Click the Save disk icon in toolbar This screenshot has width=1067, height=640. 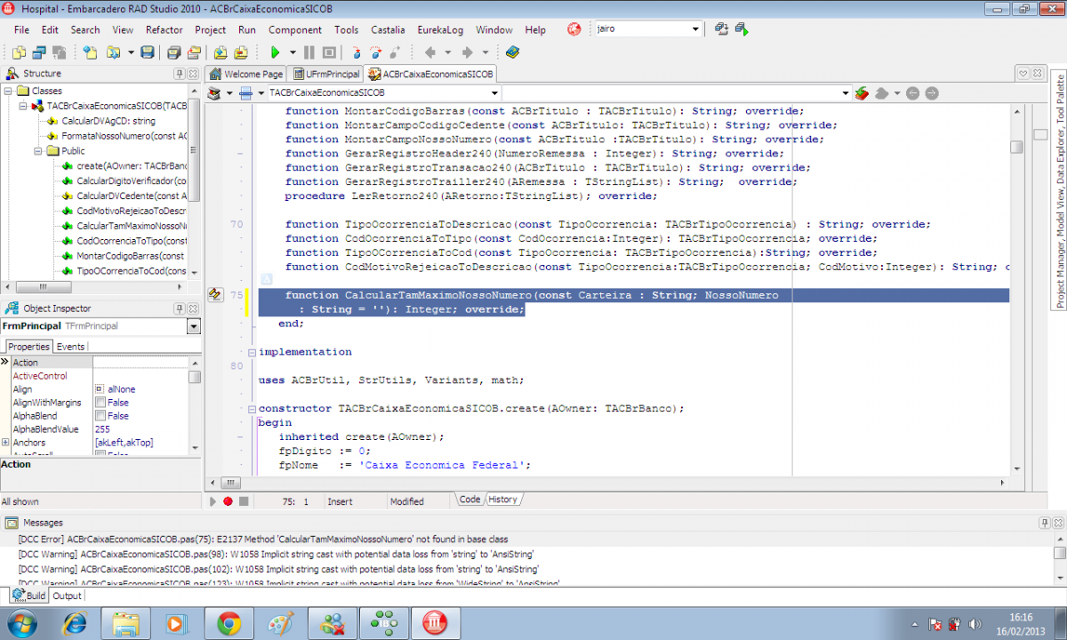[147, 52]
